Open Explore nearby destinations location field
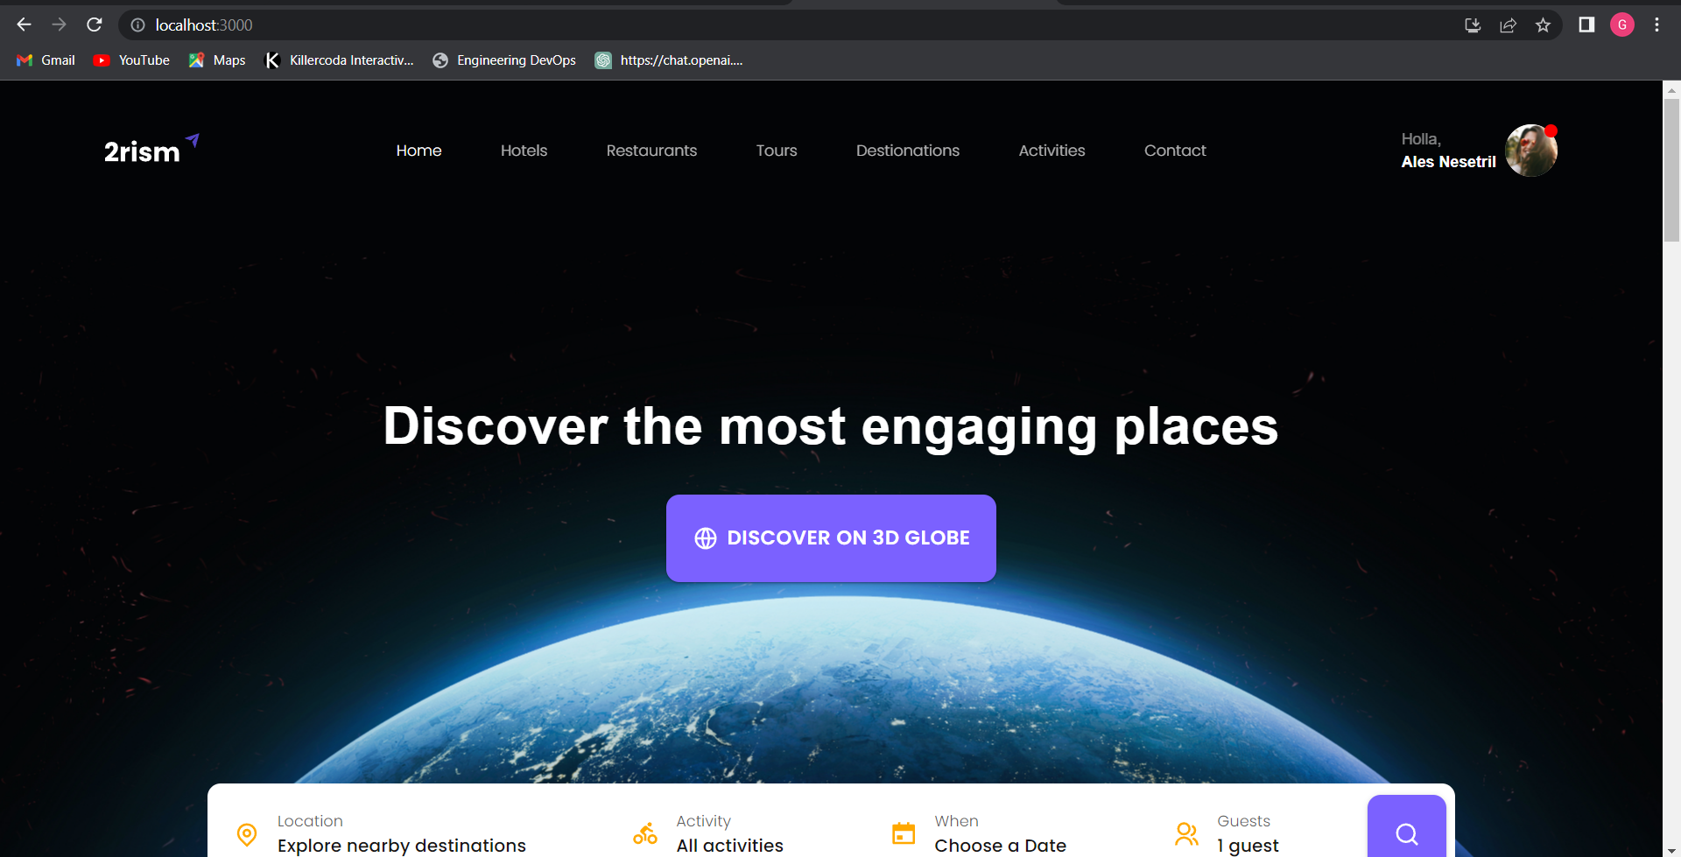1681x857 pixels. (x=402, y=845)
